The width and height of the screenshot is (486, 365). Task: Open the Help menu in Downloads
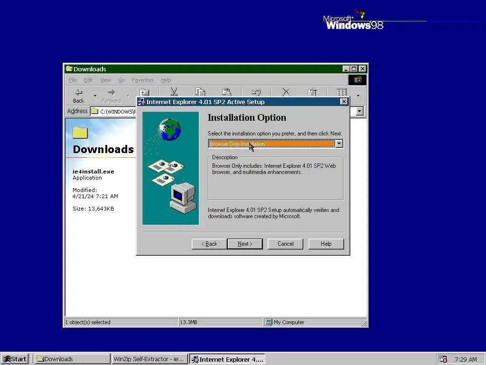coord(166,80)
